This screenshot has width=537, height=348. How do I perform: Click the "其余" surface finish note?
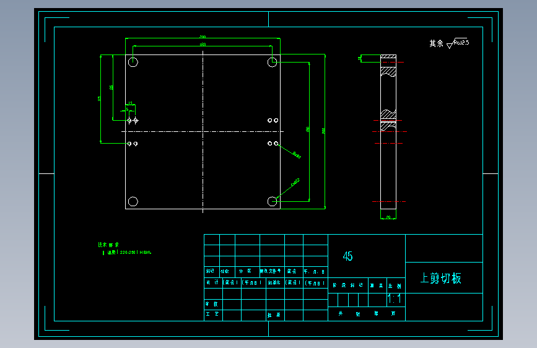(436, 43)
